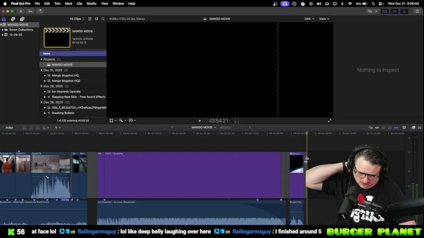
Task: Click the browser search magnifier icon
Action: click(x=103, y=19)
